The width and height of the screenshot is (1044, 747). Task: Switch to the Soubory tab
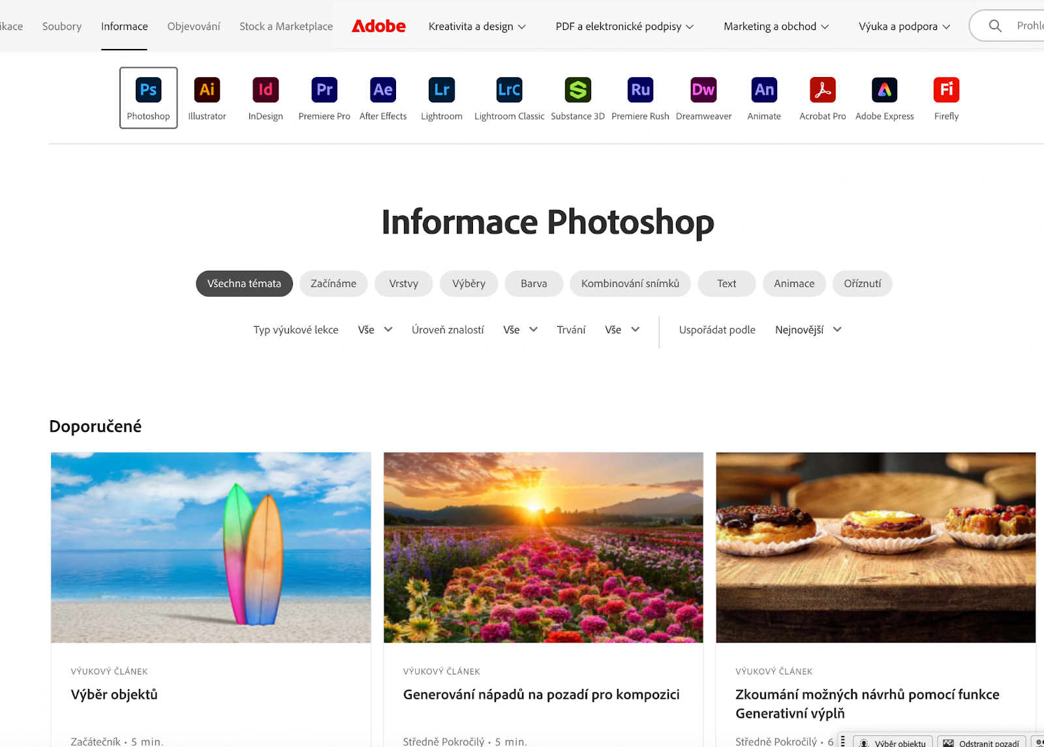pos(62,27)
